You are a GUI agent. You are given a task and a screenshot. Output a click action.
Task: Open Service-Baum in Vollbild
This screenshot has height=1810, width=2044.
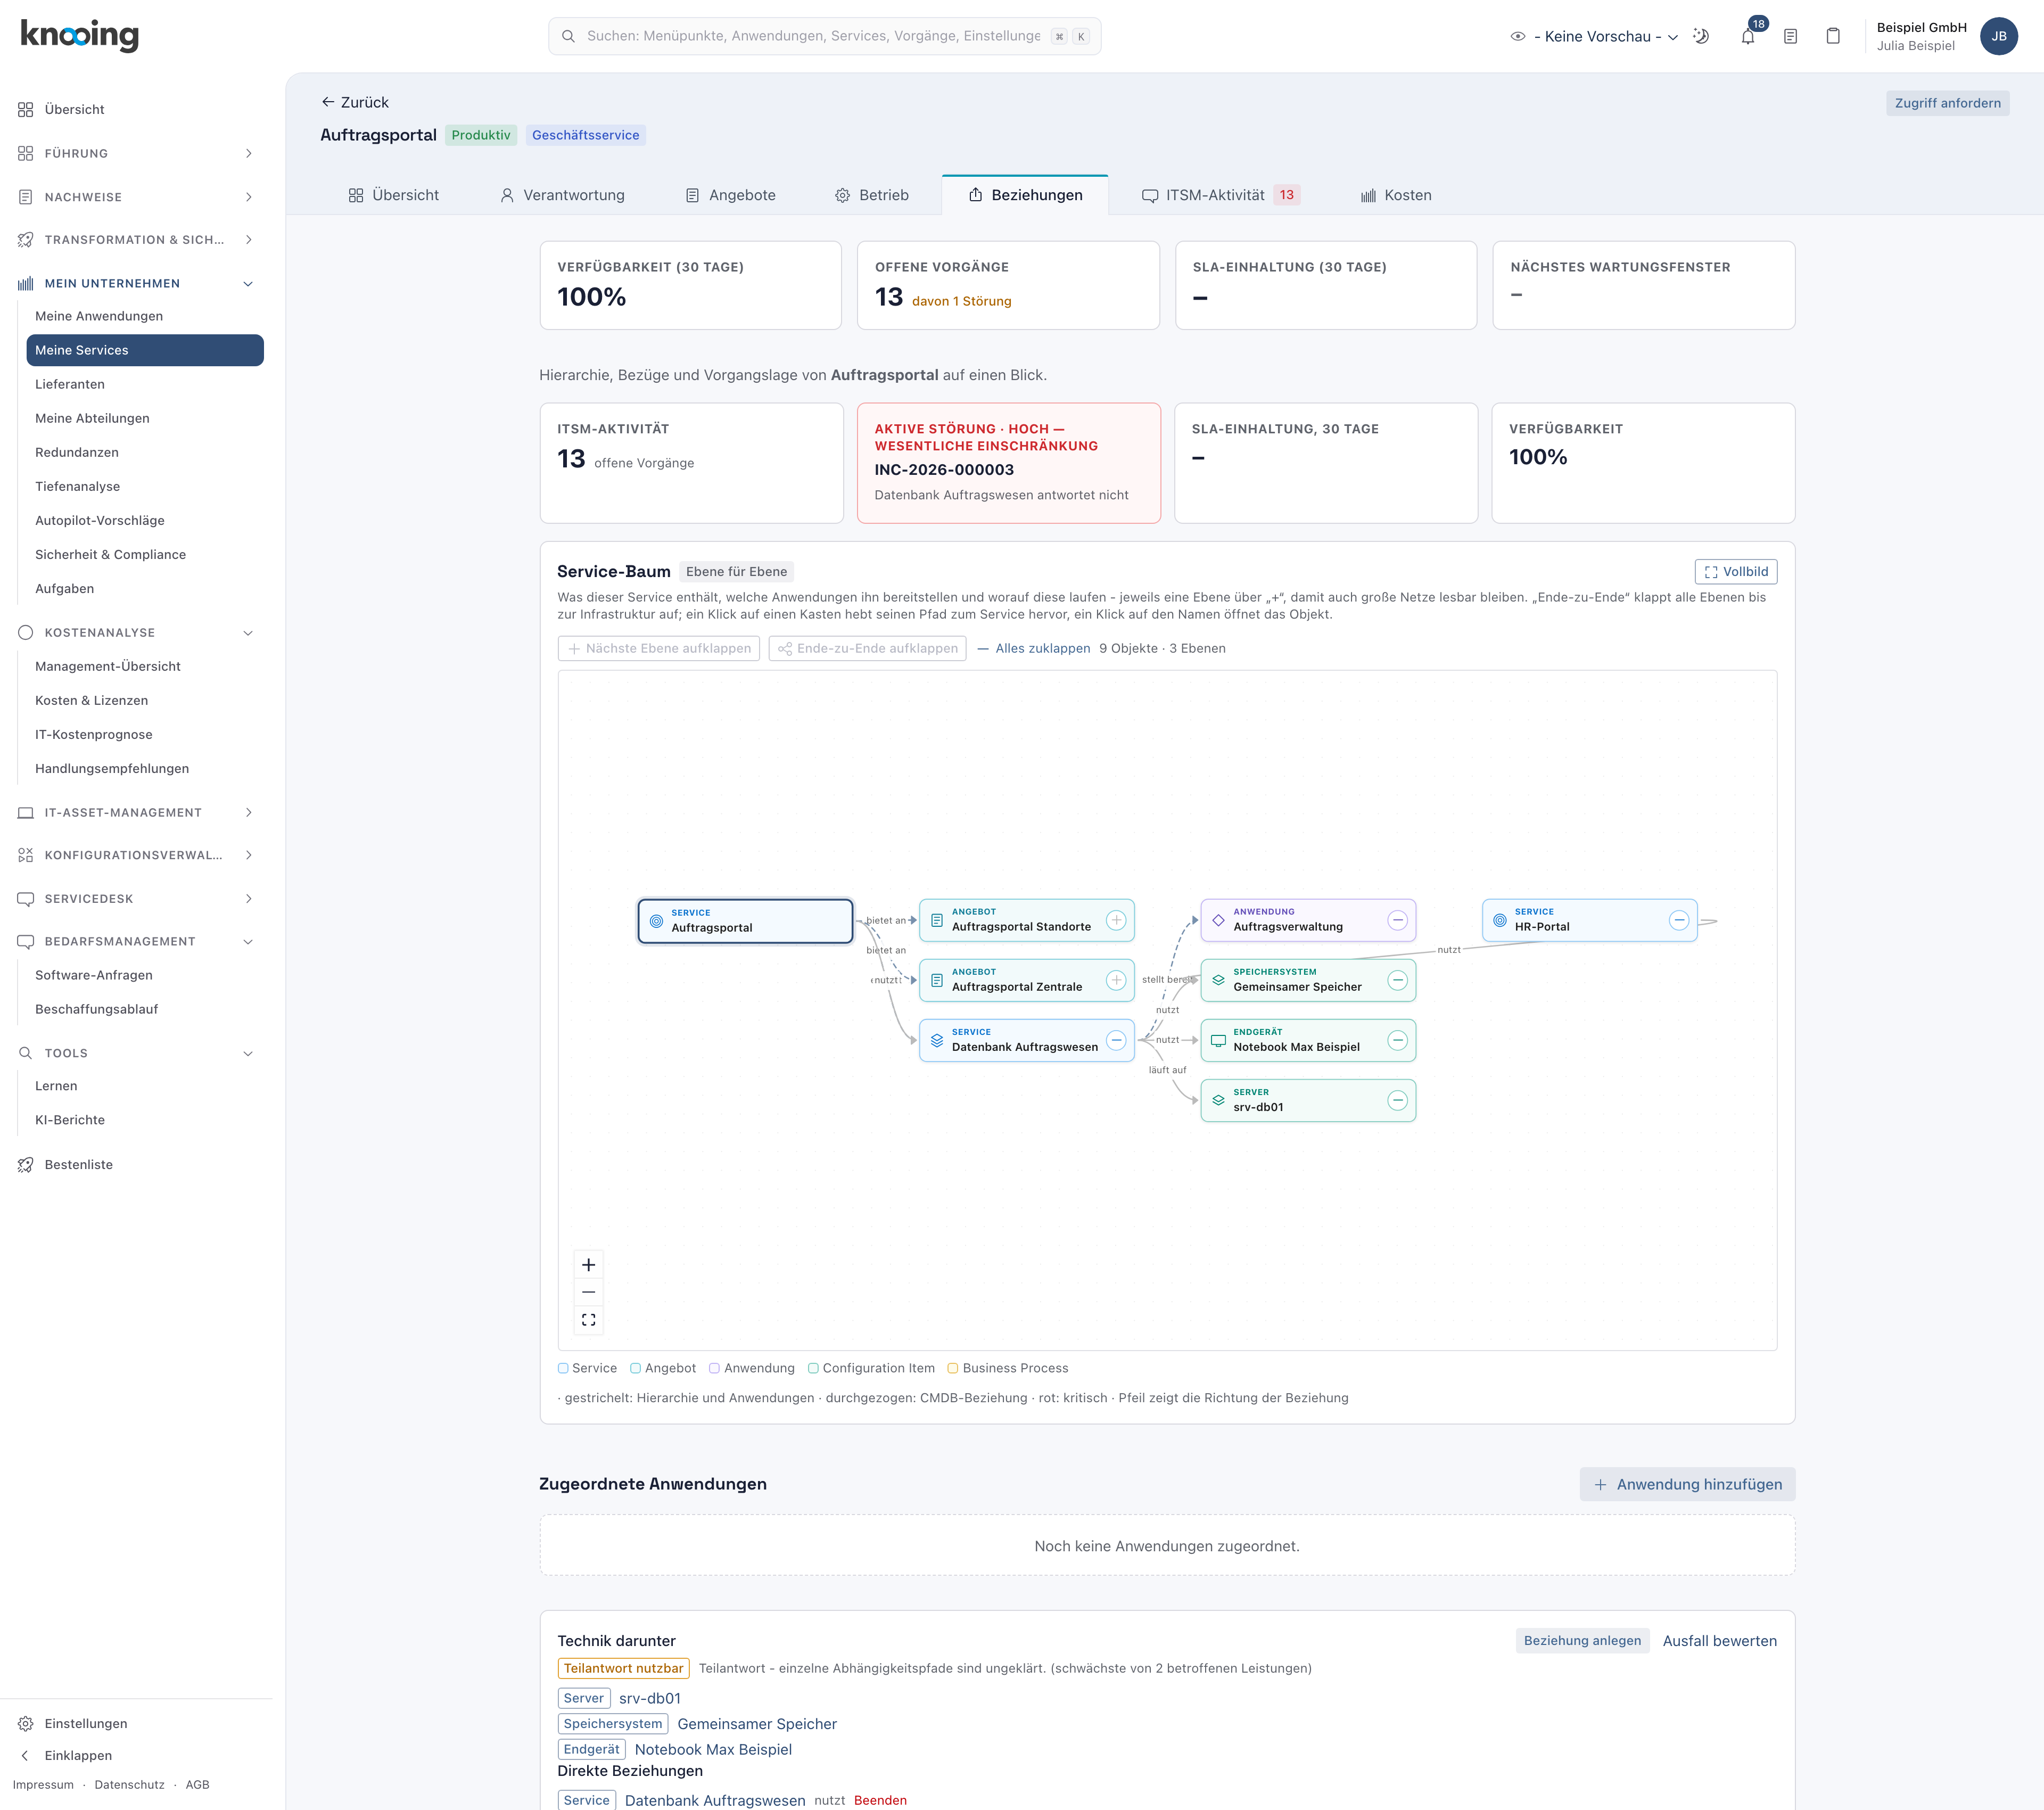point(1736,572)
